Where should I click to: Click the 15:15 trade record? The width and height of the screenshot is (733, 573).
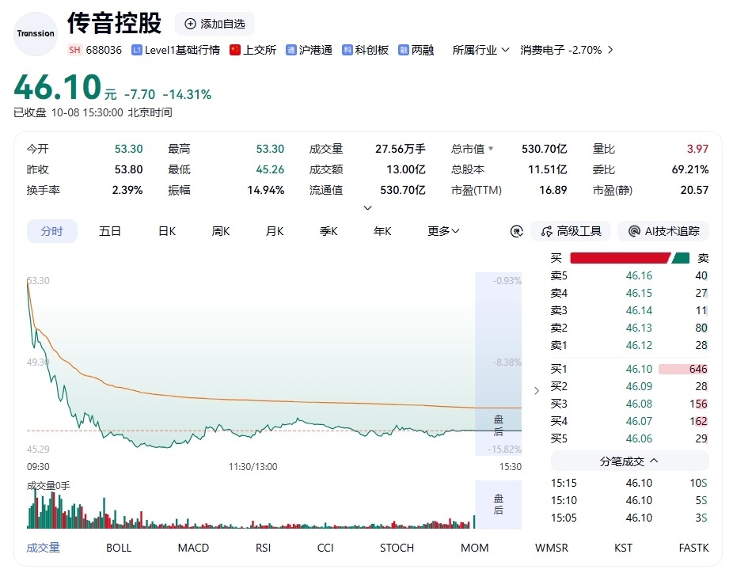629,483
